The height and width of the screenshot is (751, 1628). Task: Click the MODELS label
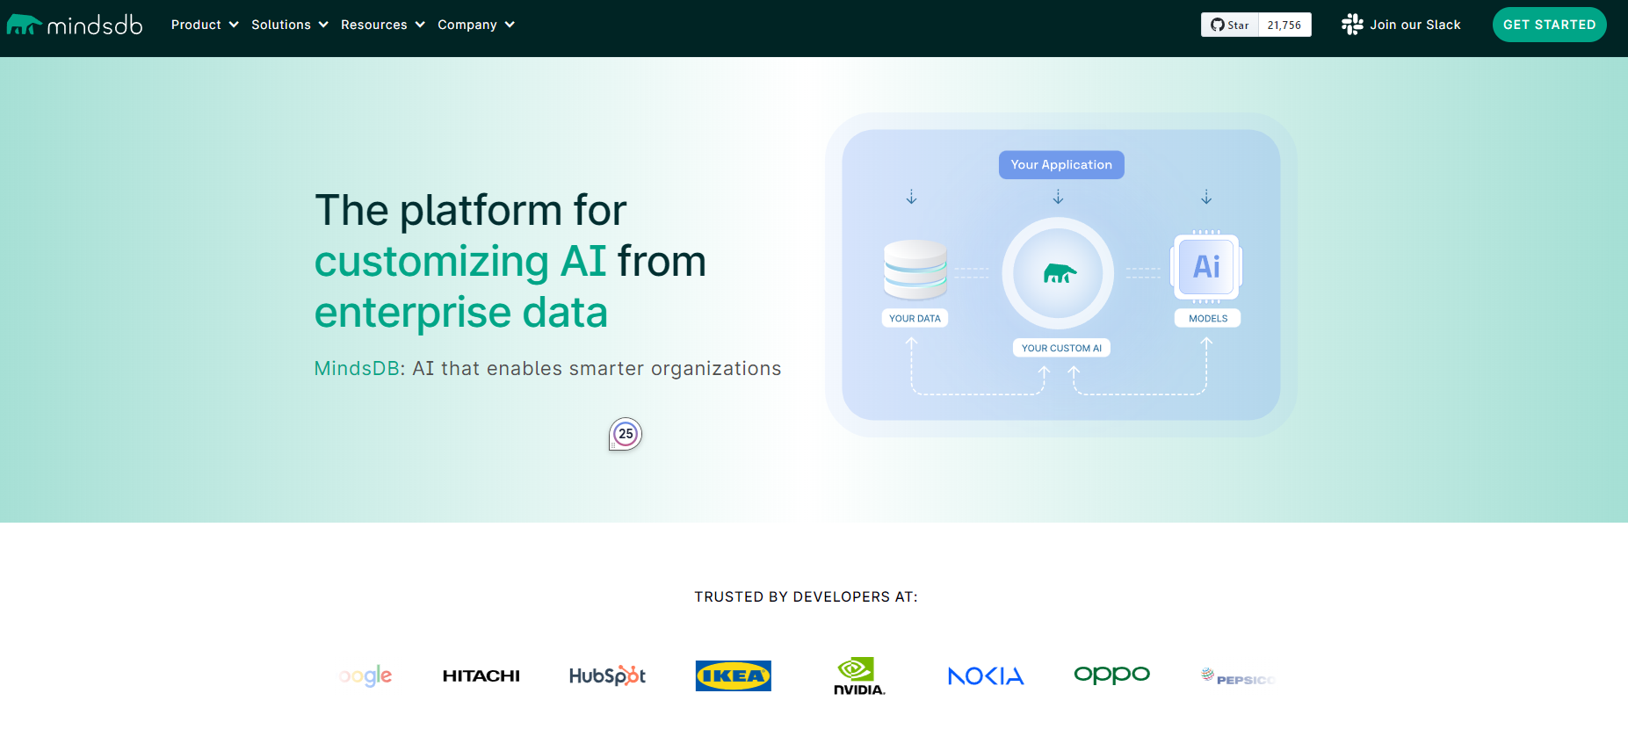pyautogui.click(x=1208, y=319)
